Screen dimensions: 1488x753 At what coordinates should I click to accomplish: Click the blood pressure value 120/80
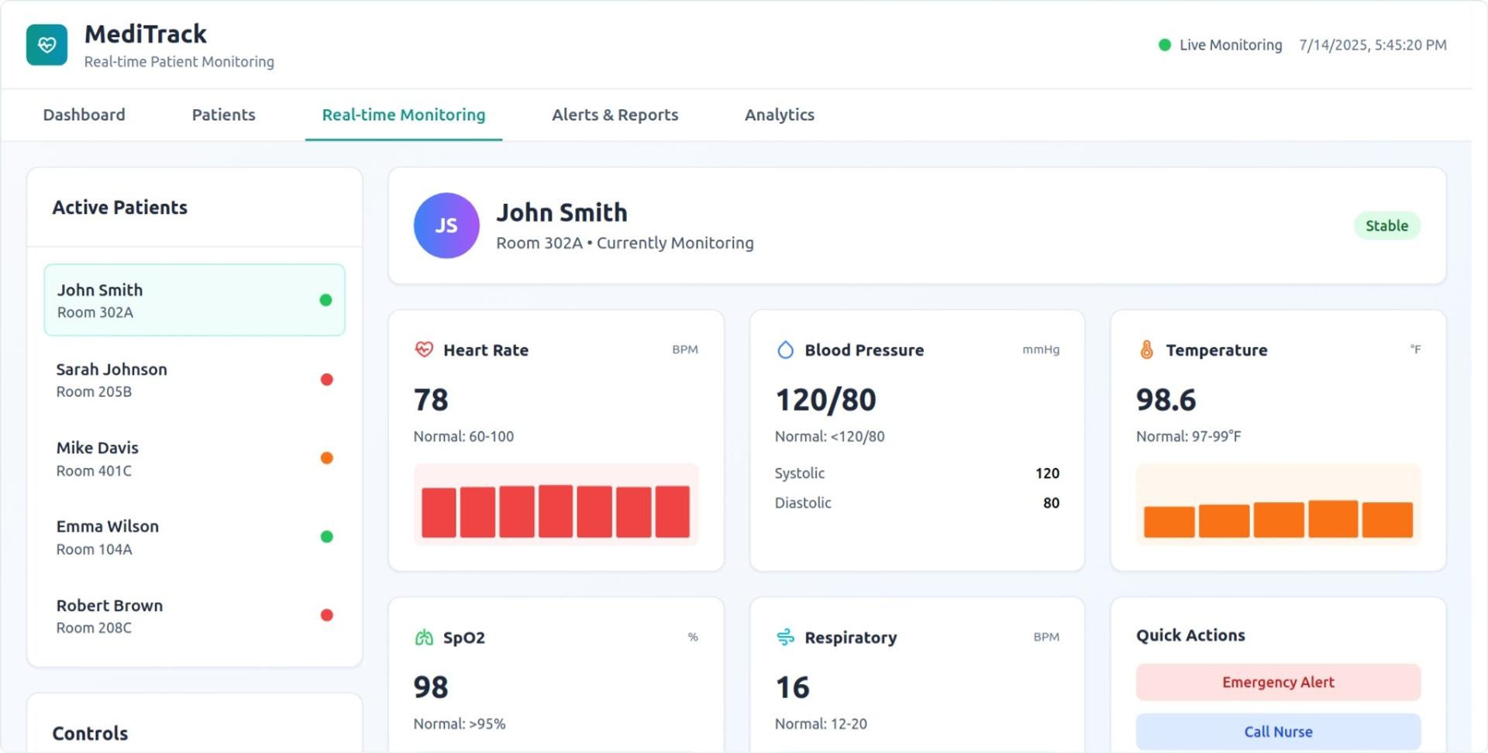click(825, 400)
